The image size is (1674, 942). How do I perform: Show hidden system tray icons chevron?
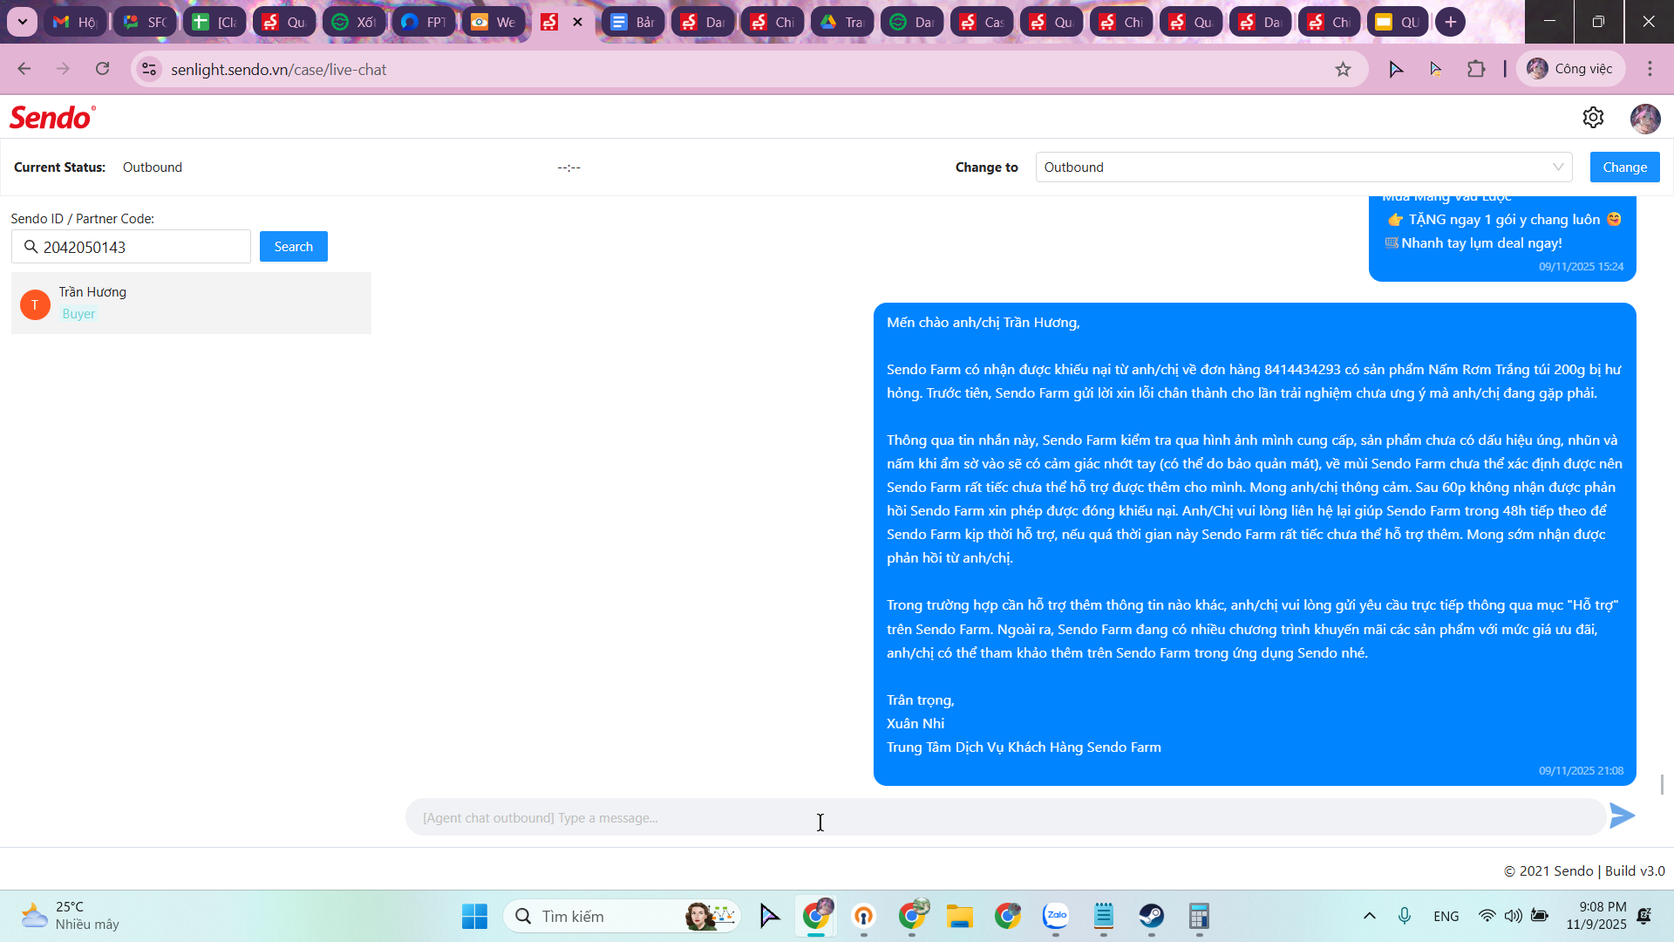(x=1370, y=916)
